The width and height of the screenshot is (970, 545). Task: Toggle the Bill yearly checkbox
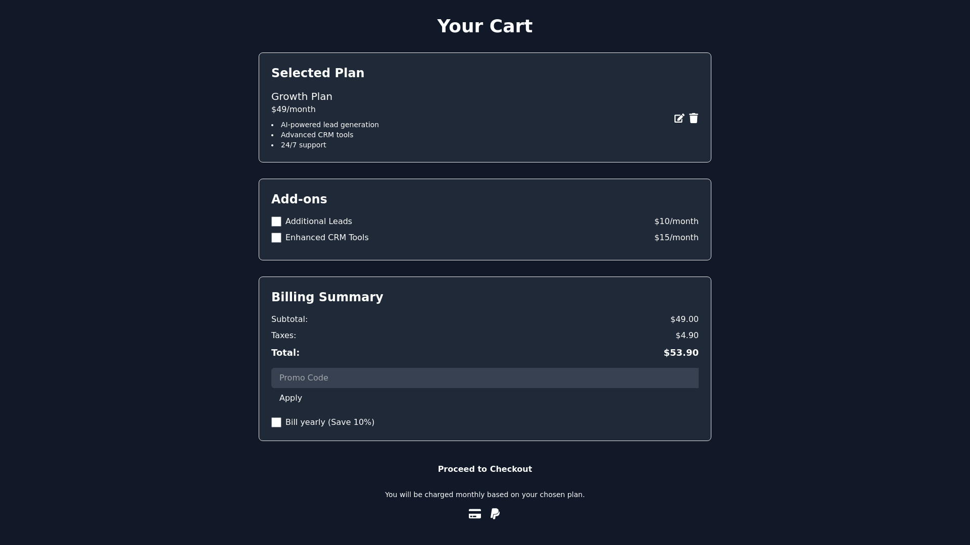(276, 422)
